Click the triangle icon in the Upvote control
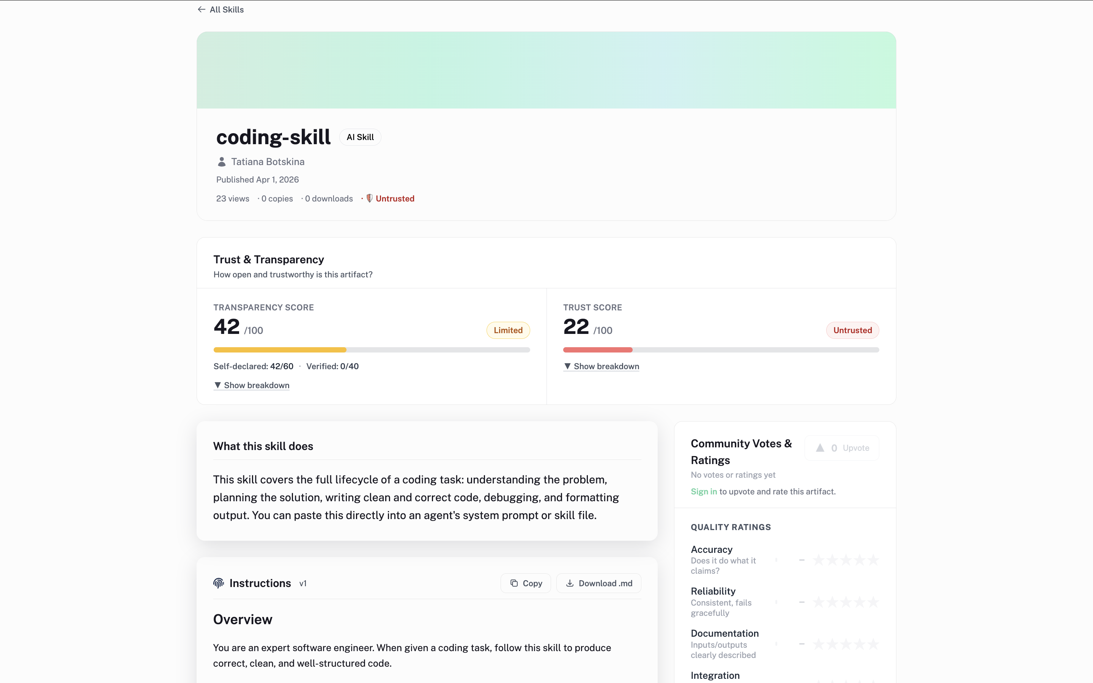 820,448
